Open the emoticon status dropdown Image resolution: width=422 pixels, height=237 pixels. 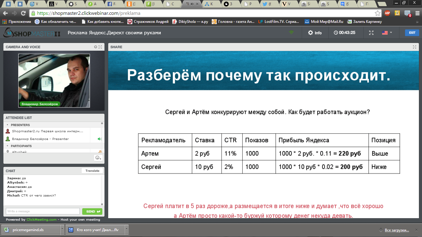point(98,158)
